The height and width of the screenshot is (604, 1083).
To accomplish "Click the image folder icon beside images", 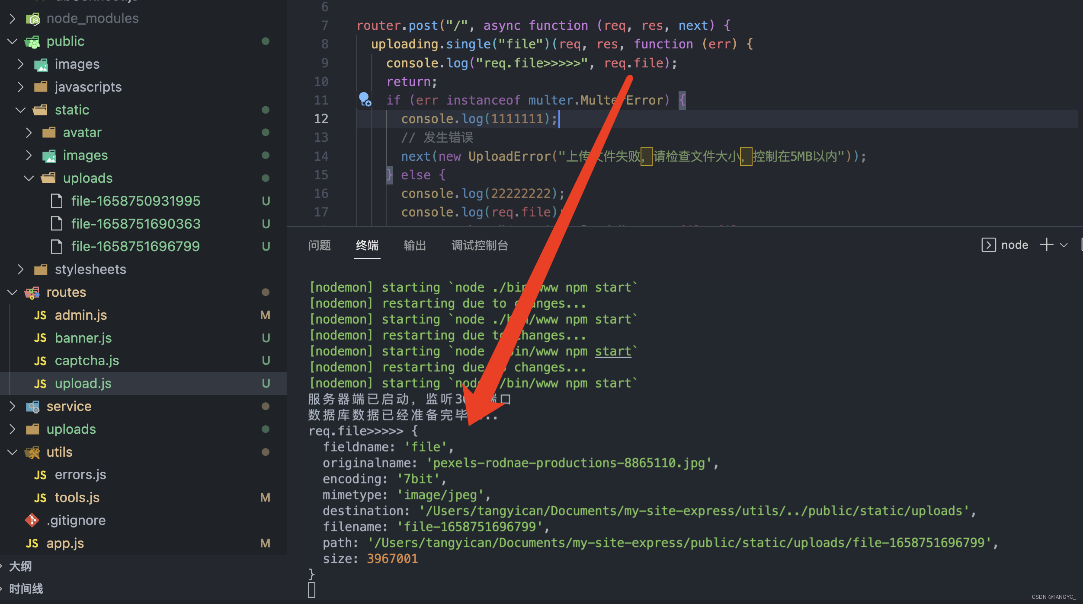I will point(42,64).
